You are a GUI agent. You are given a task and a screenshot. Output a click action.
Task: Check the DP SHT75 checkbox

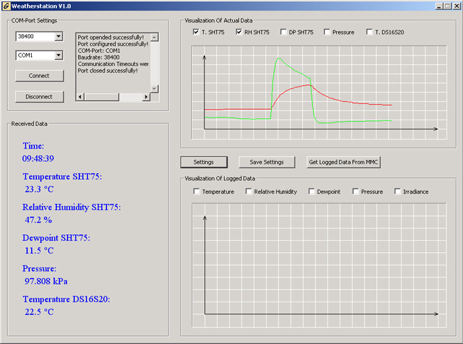283,32
